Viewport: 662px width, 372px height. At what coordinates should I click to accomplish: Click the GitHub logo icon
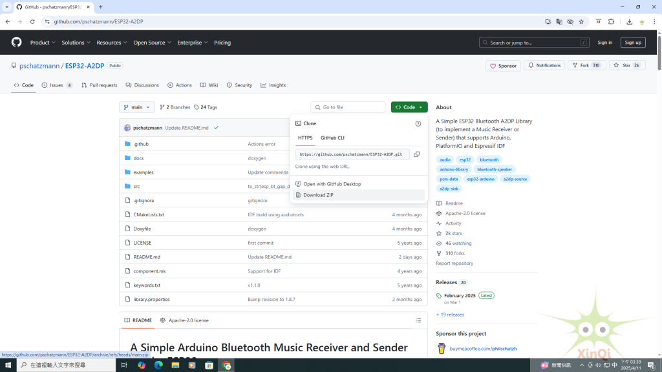16,42
